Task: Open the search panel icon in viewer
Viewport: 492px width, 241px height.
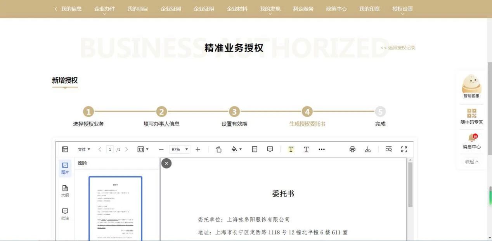Action: 388,149
